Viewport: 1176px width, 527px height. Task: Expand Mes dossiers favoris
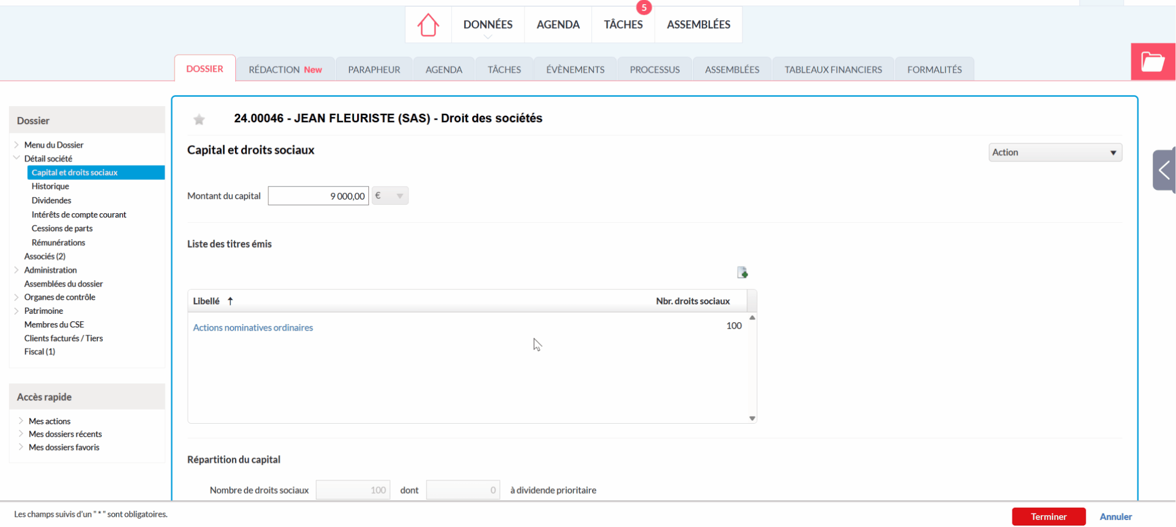(x=21, y=447)
